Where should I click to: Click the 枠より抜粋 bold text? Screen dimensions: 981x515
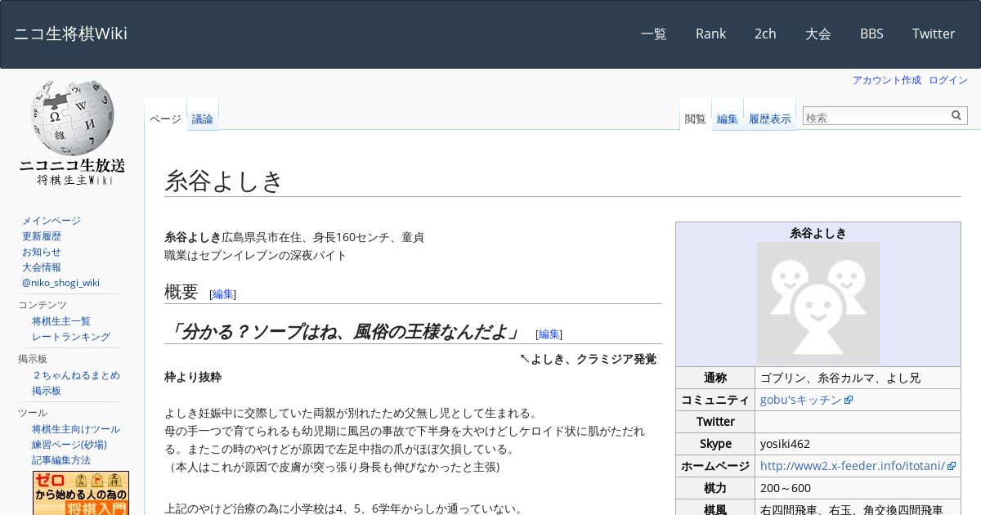pos(193,377)
